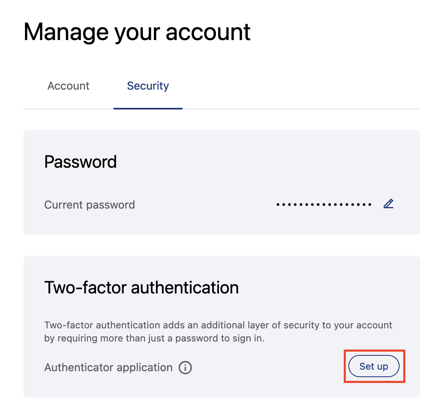Click the Manage your account heading
Viewport: 442px width, 418px height.
click(x=137, y=32)
